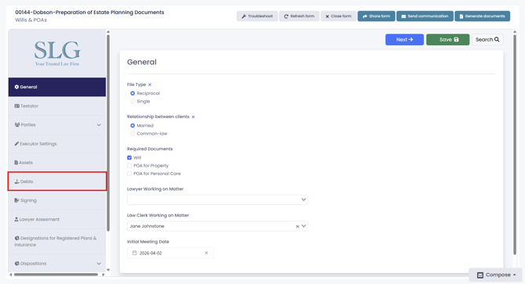Save the form
The width and height of the screenshot is (525, 284).
[x=447, y=39]
